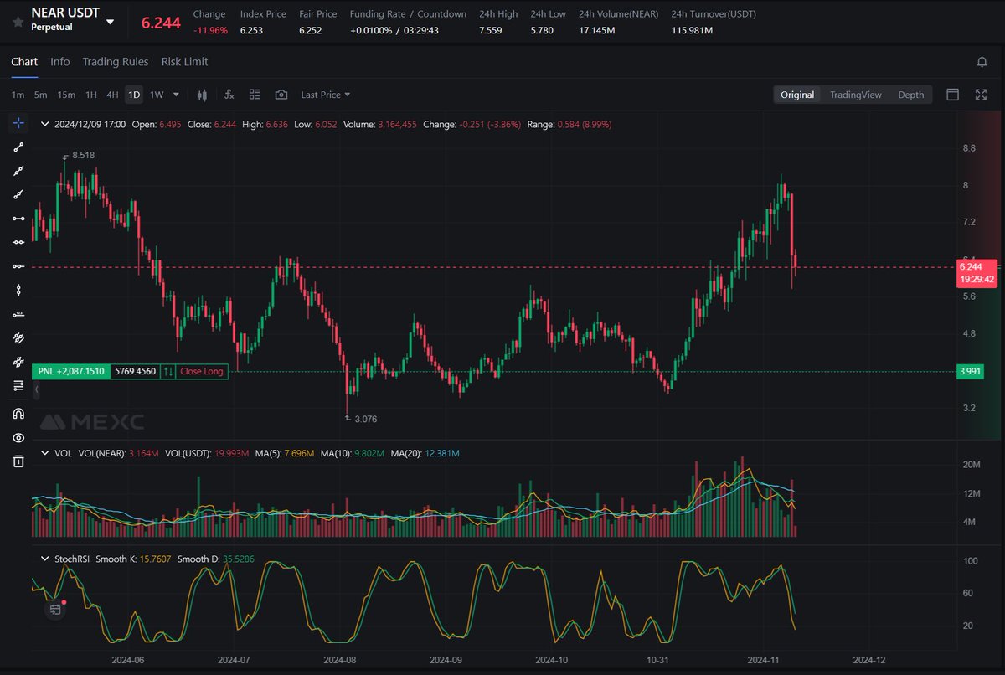1005x675 pixels.
Task: Select the 1m time interval
Action: [x=18, y=95]
